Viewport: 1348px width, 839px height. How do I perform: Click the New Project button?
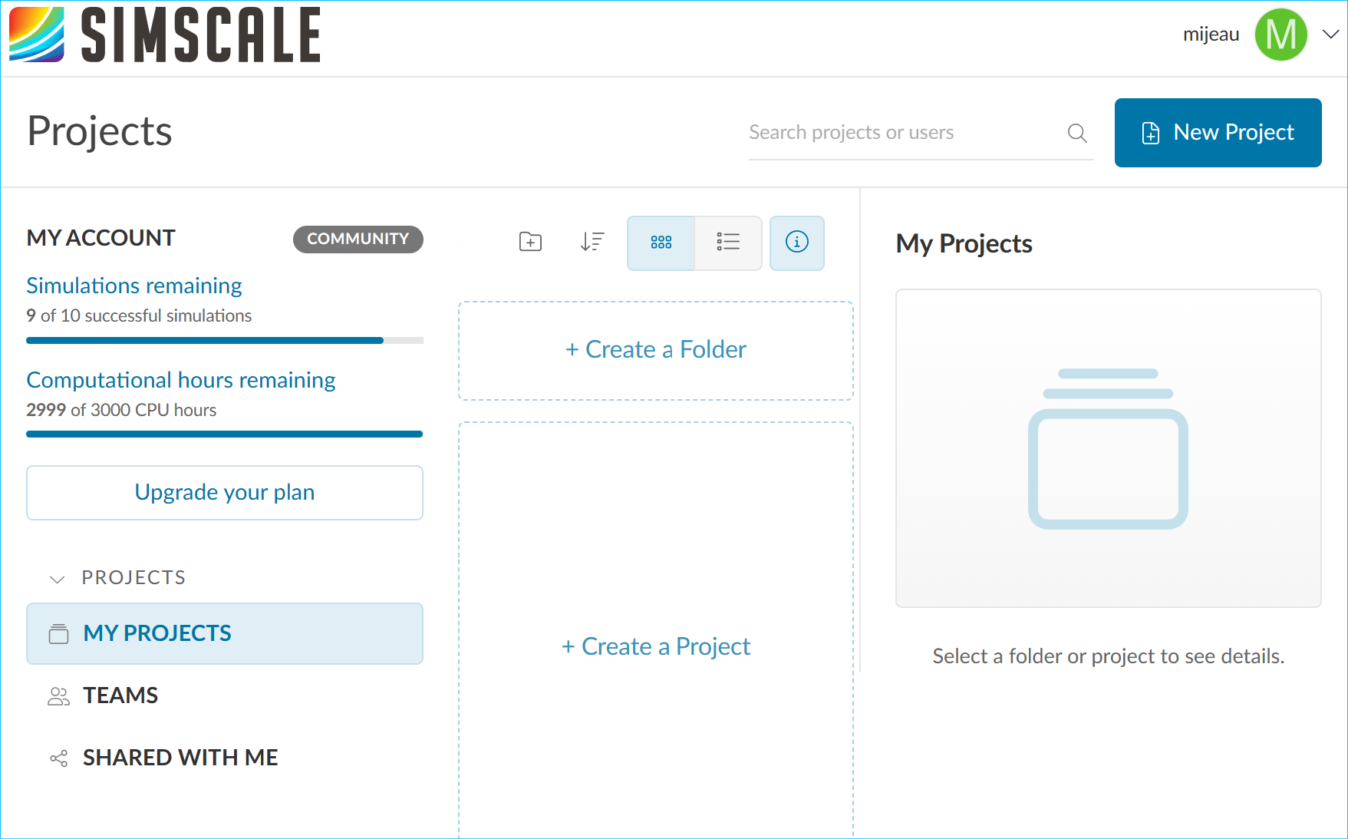1218,133
